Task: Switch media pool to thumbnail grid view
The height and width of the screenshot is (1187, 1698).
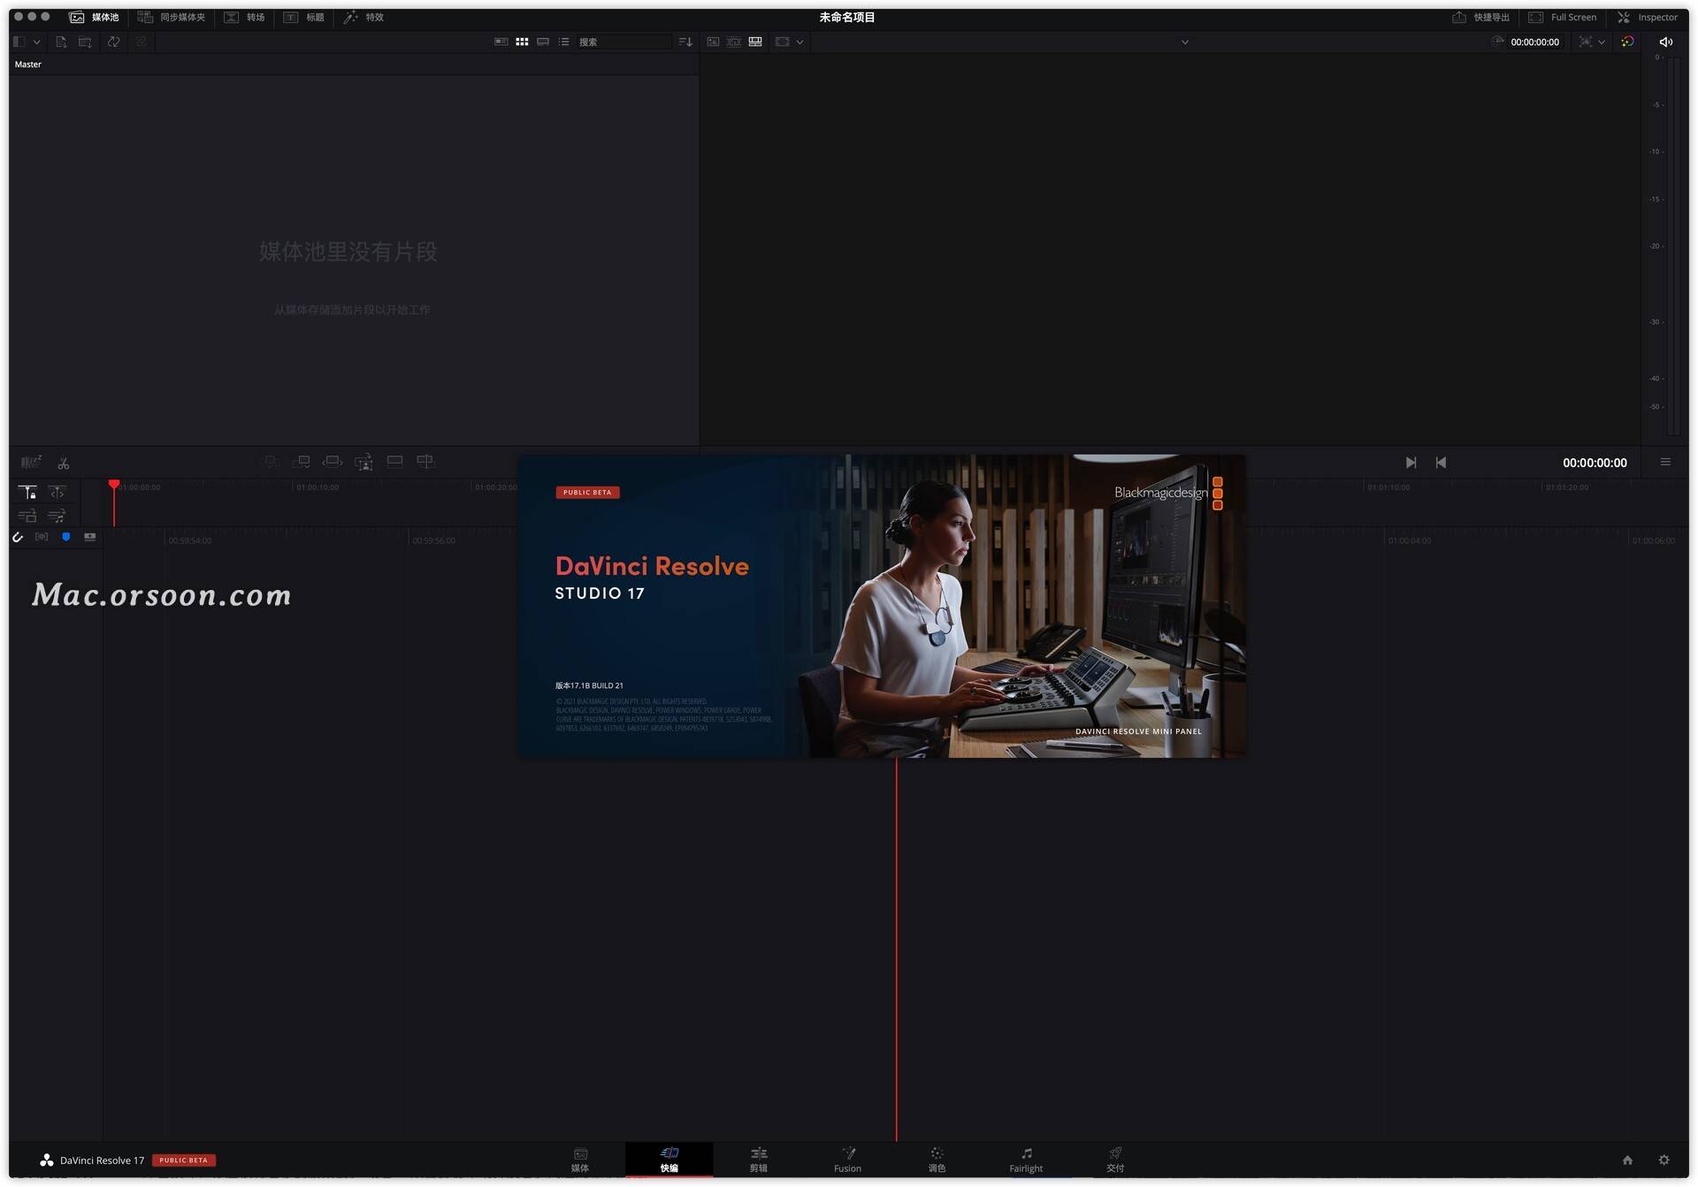Action: 522,42
